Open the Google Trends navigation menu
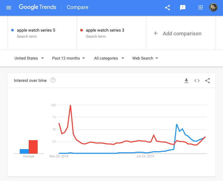The image size is (223, 181). point(9,7)
